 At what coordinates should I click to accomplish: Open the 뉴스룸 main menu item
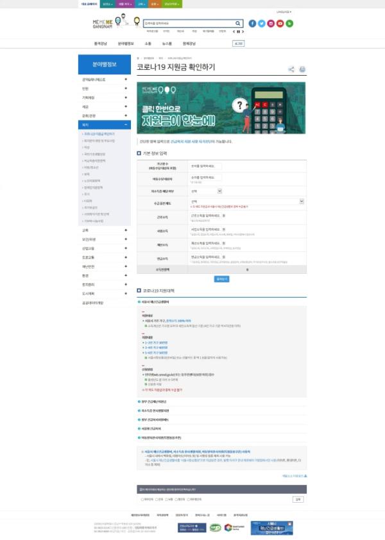[167, 44]
